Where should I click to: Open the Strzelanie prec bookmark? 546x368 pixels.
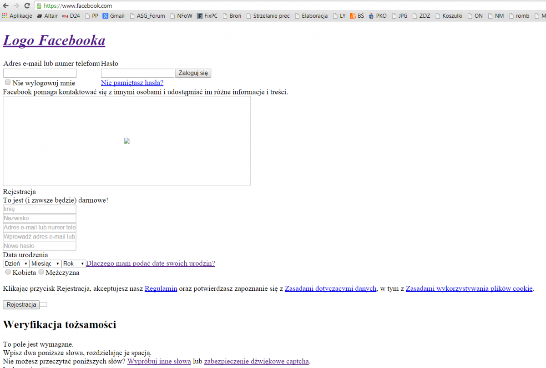tap(268, 16)
